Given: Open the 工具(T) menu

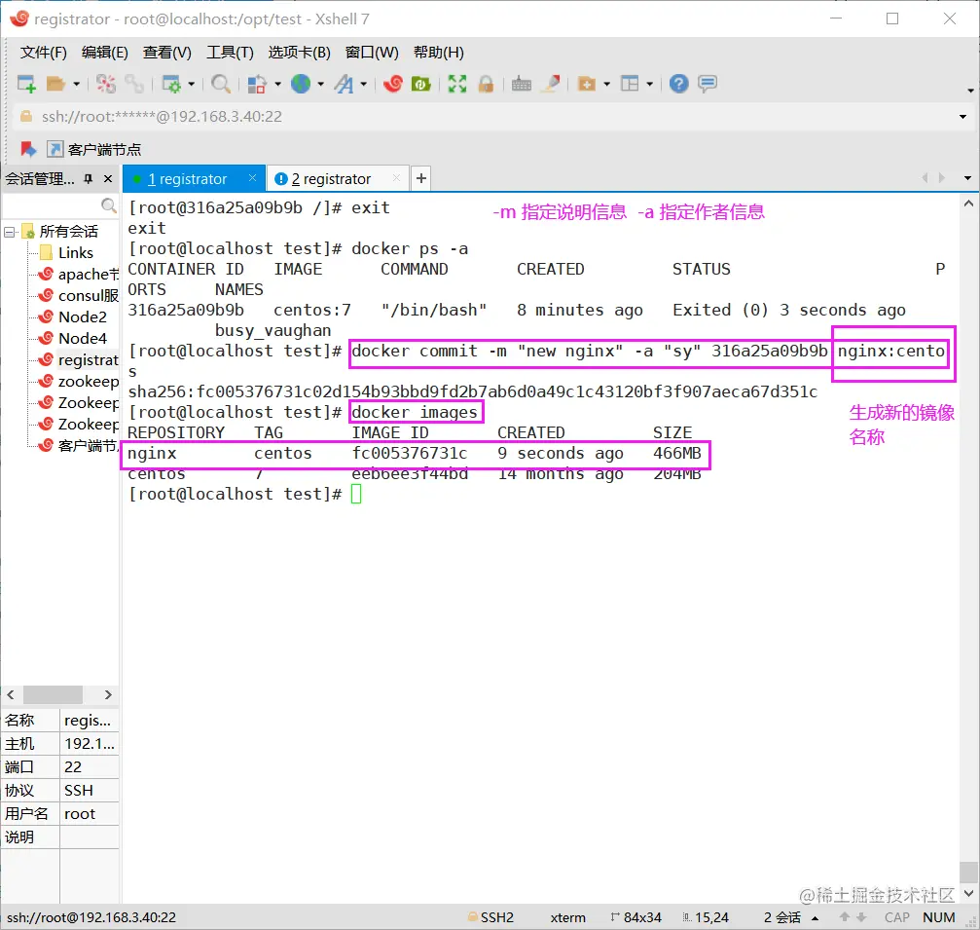Looking at the screenshot, I should pyautogui.click(x=230, y=52).
